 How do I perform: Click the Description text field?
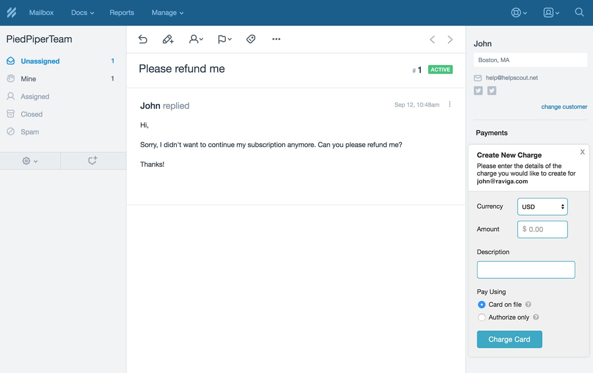[x=526, y=270]
